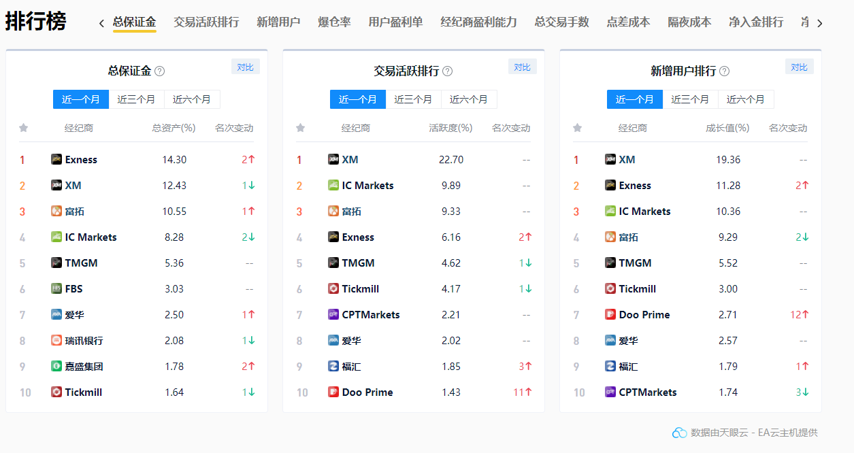
Task: Select 近一个月 in 总保证金 card
Action: (x=81, y=99)
